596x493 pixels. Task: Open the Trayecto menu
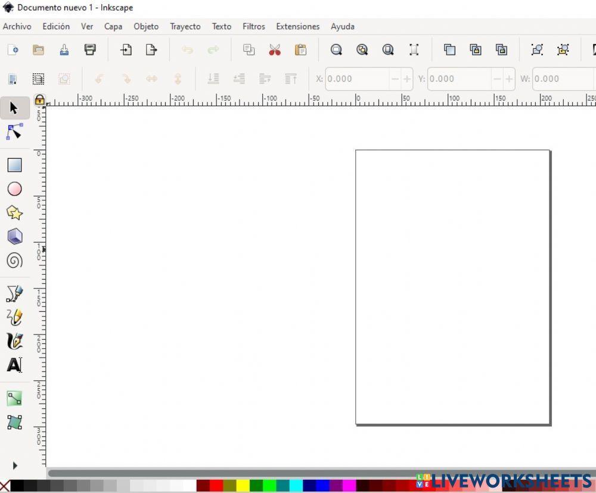185,26
